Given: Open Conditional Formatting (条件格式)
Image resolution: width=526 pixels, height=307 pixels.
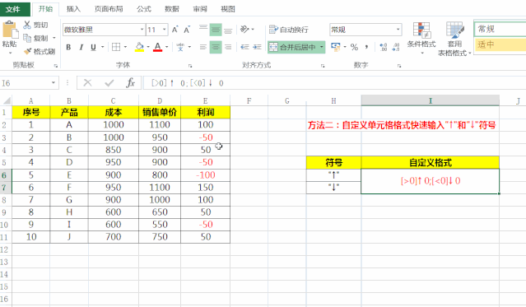Looking at the screenshot, I should (421, 38).
